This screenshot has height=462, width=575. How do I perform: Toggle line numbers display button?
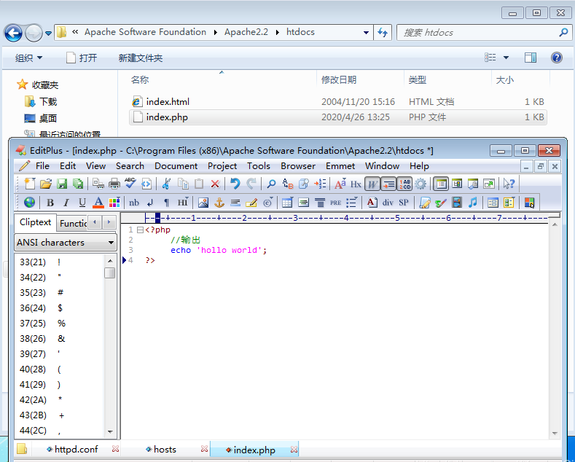click(404, 184)
